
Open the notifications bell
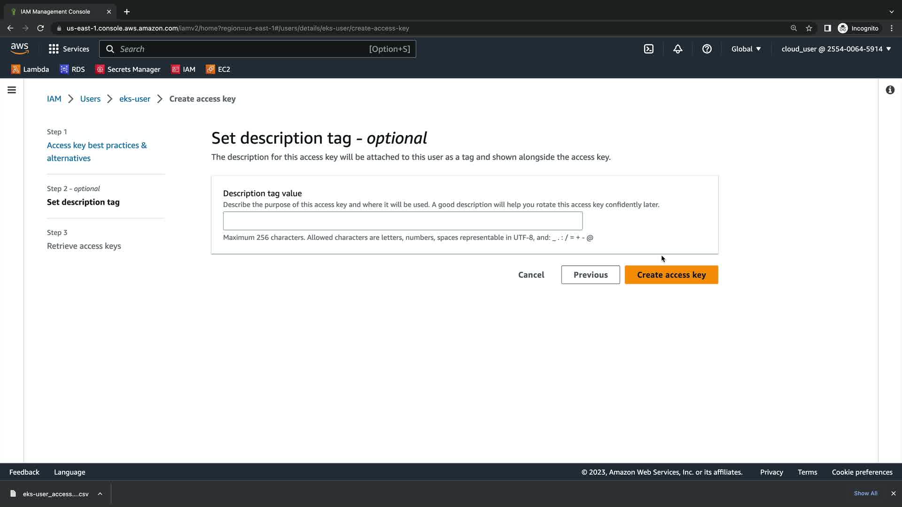pos(677,49)
